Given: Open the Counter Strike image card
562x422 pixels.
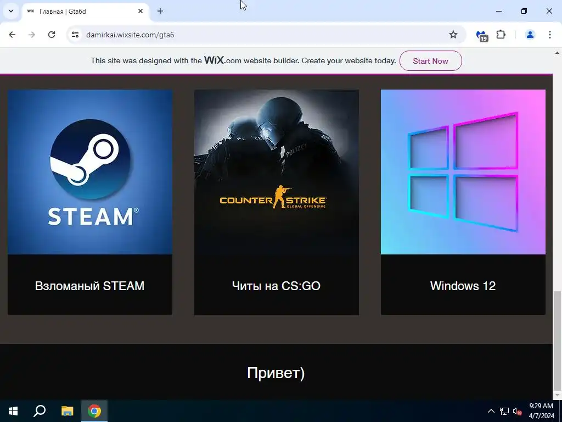Looking at the screenshot, I should 277,172.
